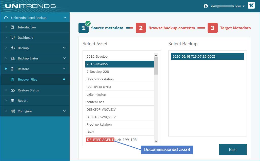This screenshot has width=260, height=161.
Task: Click the user account avatar icon
Action: 206,6
